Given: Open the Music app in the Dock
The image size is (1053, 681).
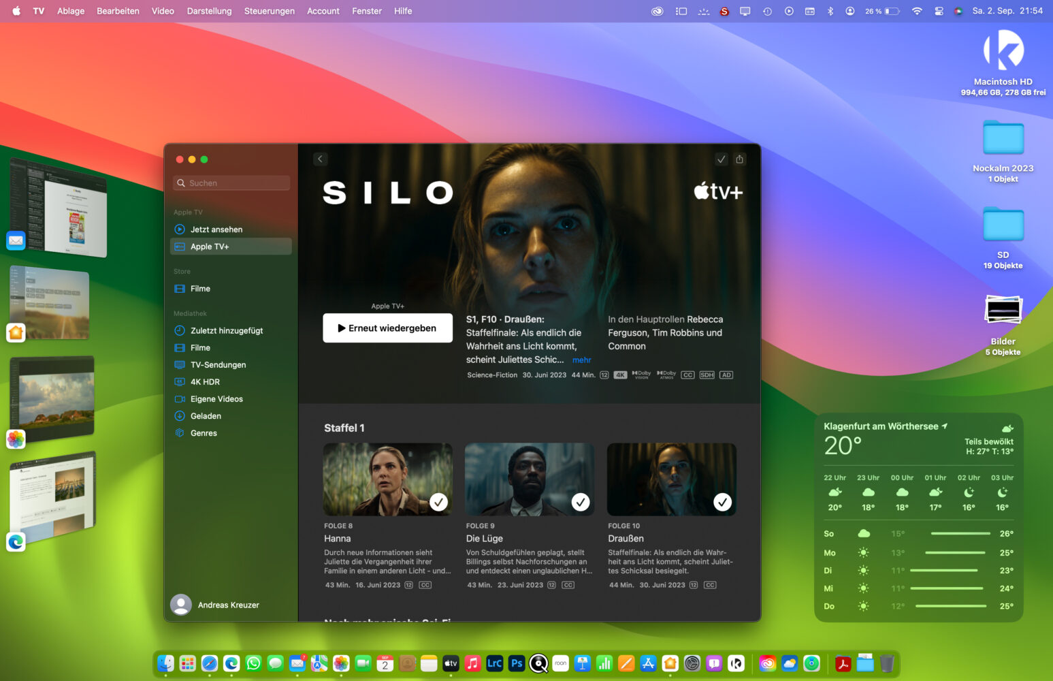Looking at the screenshot, I should [x=473, y=663].
